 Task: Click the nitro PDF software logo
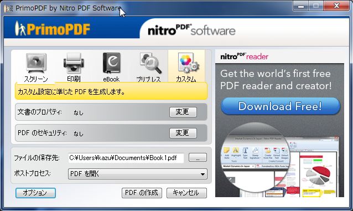tap(191, 30)
